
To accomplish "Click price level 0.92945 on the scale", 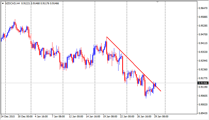I will tap(203, 61).
